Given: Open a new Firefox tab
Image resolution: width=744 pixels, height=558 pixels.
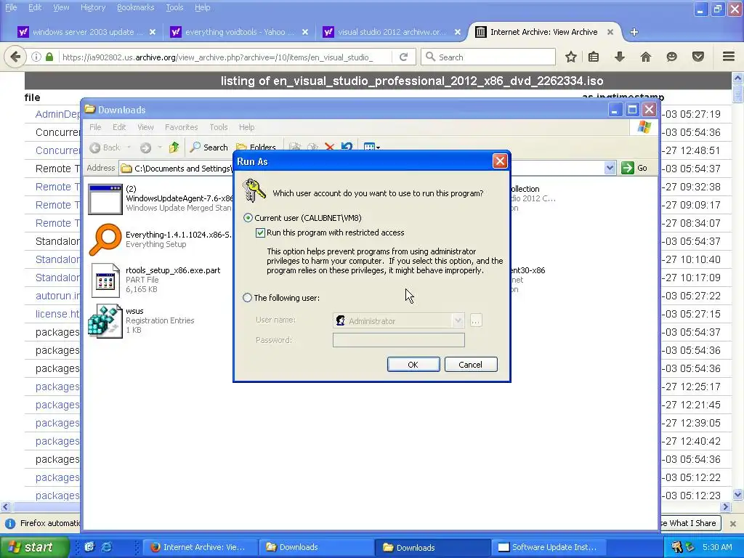Looking at the screenshot, I should coord(634,32).
